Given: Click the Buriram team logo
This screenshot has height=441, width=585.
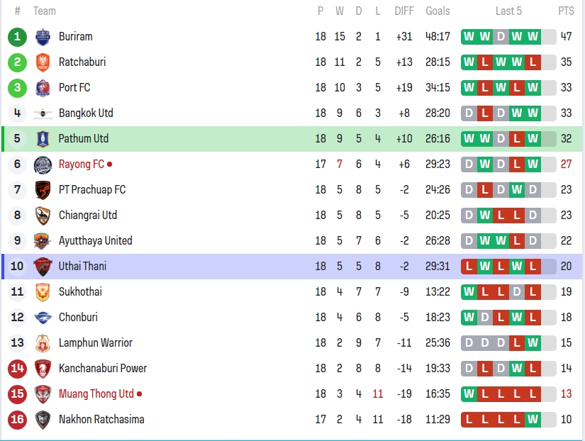Looking at the screenshot, I should pos(43,37).
